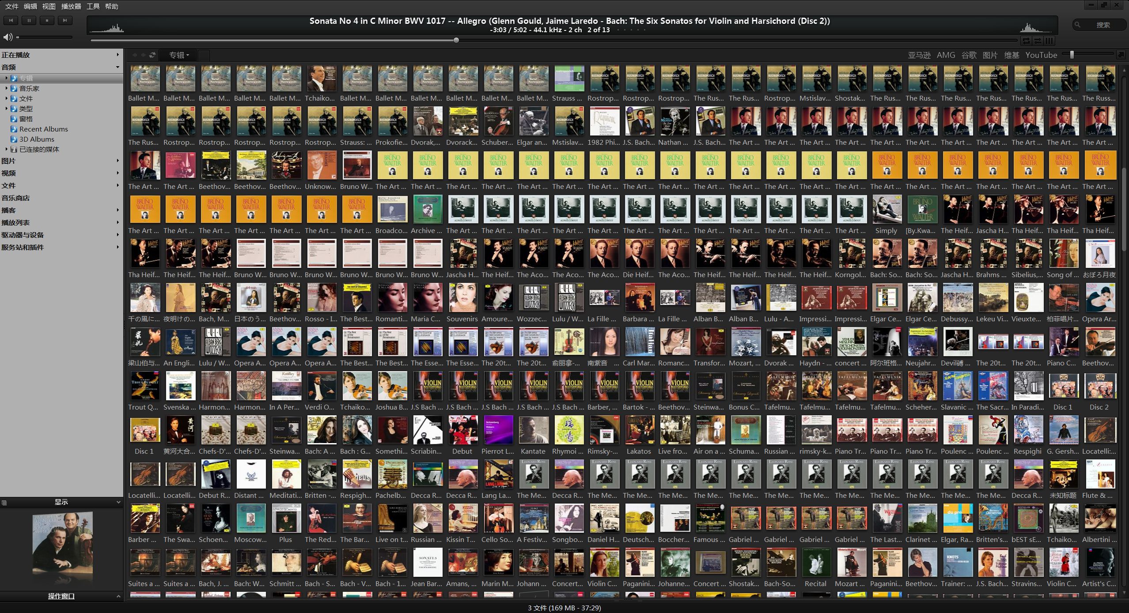
Task: Open the 视图 menu
Action: click(x=49, y=6)
